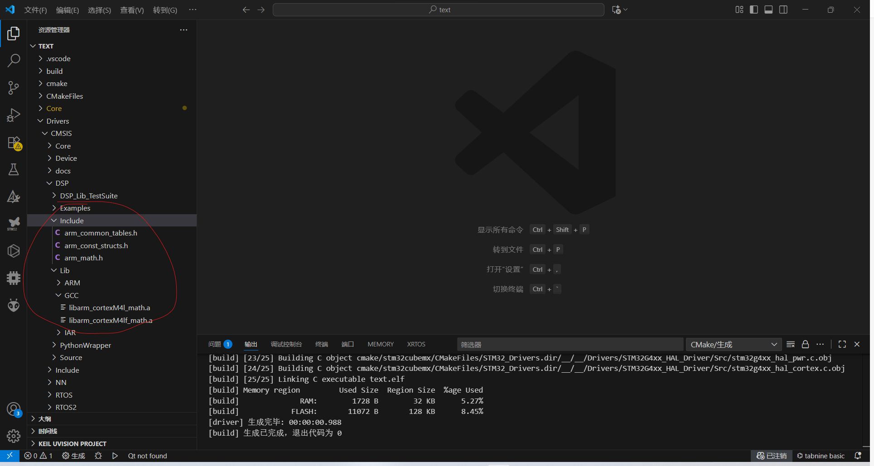Toggle the bottom panel visibility

[x=768, y=10]
